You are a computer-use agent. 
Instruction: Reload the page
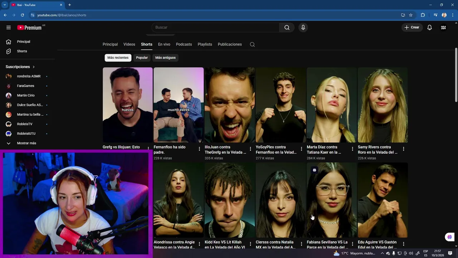pyautogui.click(x=22, y=15)
